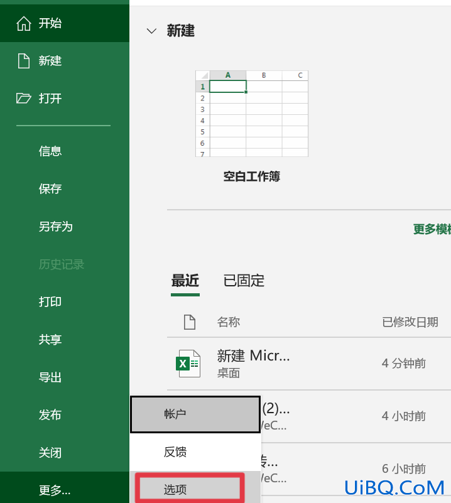Viewport: 451px width, 503px height.
Task: Click the open folder icon beside 打开
Action: 24,98
